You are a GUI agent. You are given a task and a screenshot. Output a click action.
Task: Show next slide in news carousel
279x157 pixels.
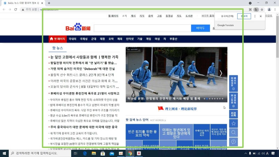(x=221, y=73)
